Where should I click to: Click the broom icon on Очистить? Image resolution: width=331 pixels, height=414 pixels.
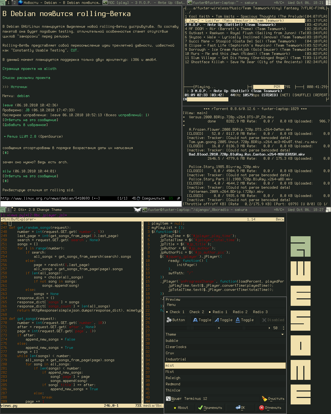pos(264,398)
